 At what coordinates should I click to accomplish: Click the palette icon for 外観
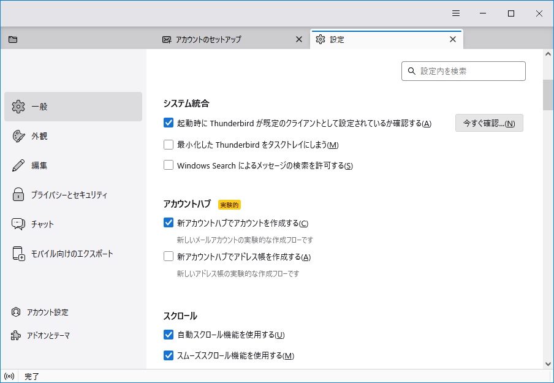pyautogui.click(x=18, y=136)
